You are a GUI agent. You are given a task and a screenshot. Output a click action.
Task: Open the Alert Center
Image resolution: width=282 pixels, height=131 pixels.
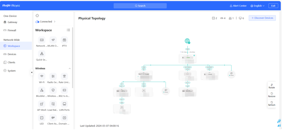tap(238, 6)
